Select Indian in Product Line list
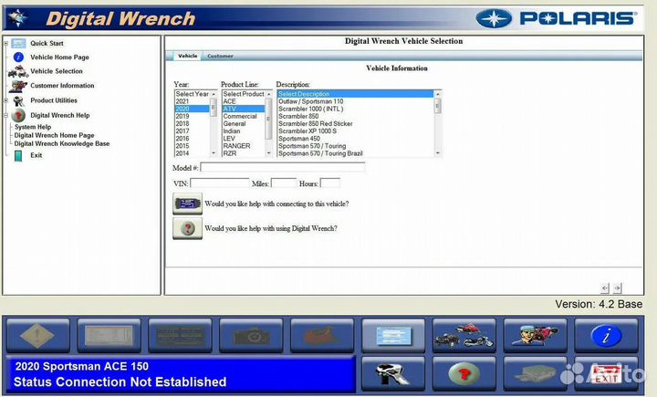This screenshot has height=397, width=657. click(x=244, y=131)
